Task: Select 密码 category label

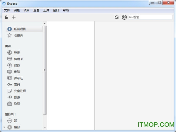Action: pos(17,85)
